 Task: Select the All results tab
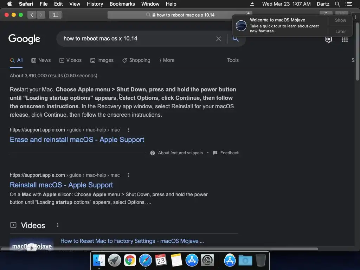[16, 60]
